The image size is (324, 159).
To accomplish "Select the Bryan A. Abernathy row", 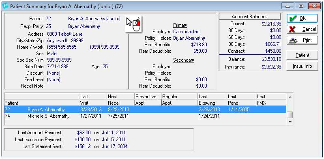I will (145, 110).
